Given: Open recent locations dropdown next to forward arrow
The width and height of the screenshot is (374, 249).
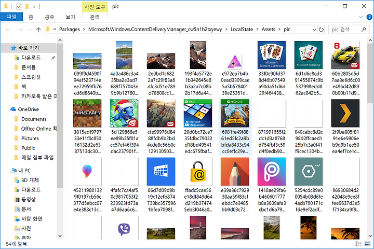Looking at the screenshot, I should [30, 30].
